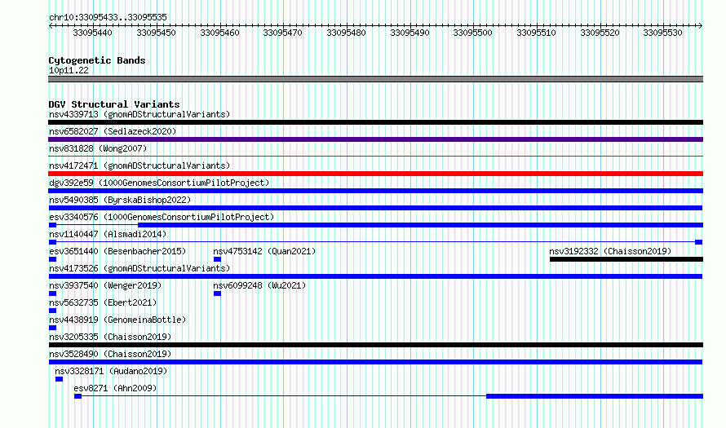Click the small blue block under esv3651440

(x=52, y=259)
